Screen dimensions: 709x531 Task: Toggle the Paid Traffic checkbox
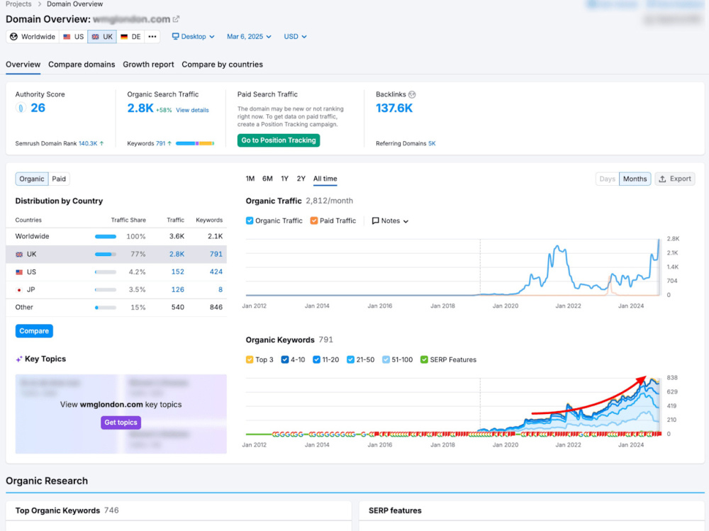pyautogui.click(x=314, y=220)
